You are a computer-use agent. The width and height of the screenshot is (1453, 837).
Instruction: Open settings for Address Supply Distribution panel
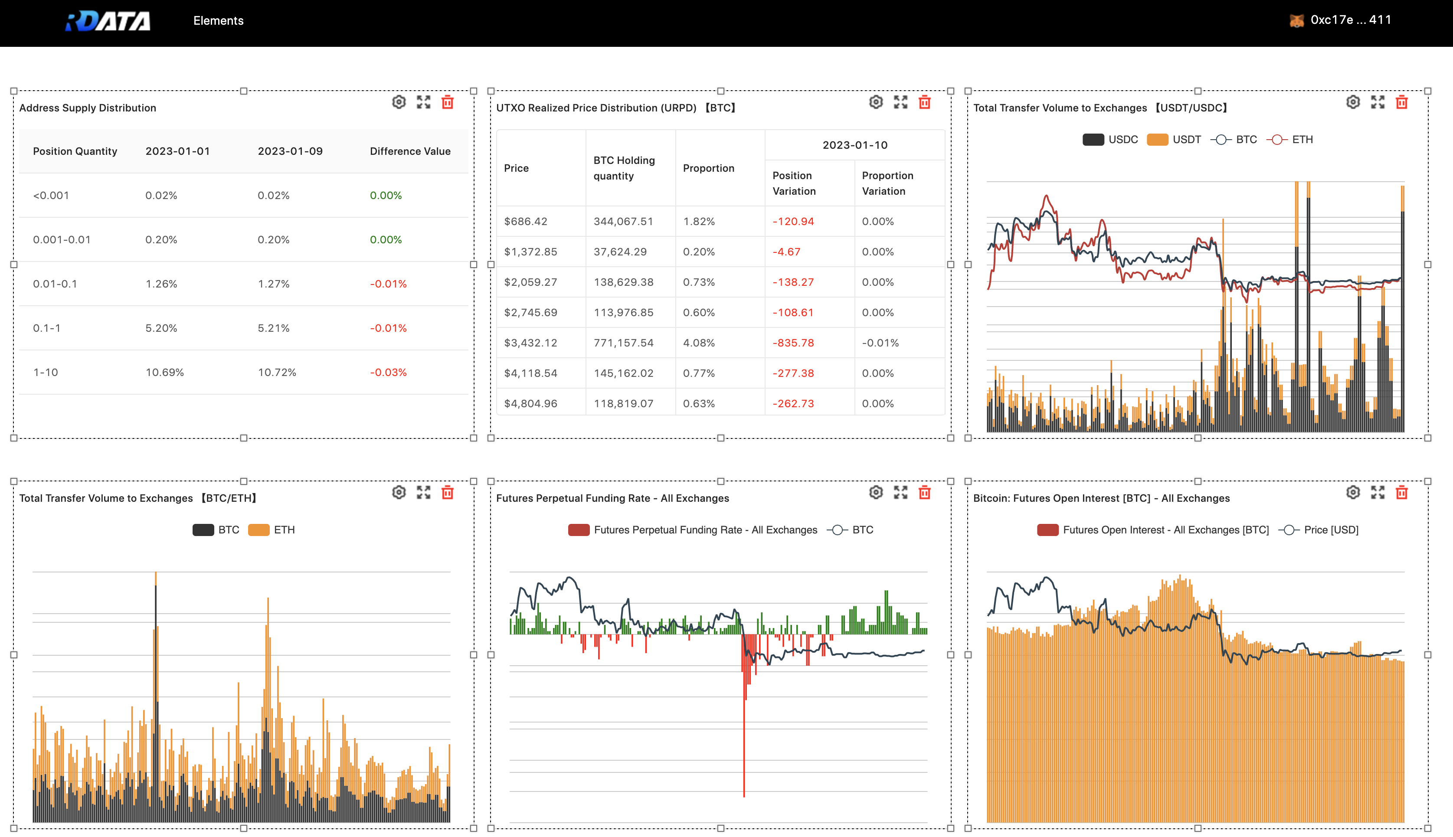pos(399,102)
